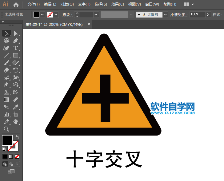Screen dimensions: 224x181
Task: Set paint mode to None
Action: click(x=17, y=157)
